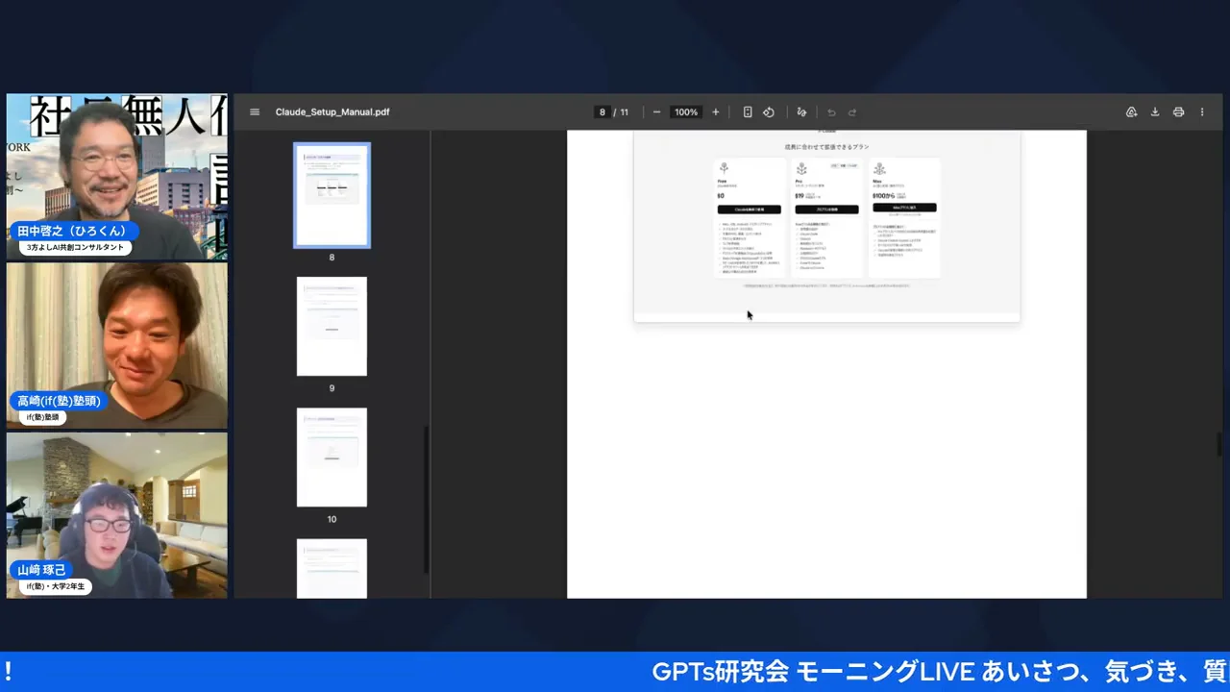Viewport: 1230px width, 692px height.
Task: Edit the current page number field
Action: 603,112
